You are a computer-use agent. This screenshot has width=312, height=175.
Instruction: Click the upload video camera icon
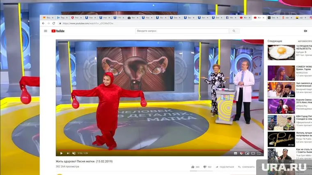pyautogui.click(x=305, y=31)
